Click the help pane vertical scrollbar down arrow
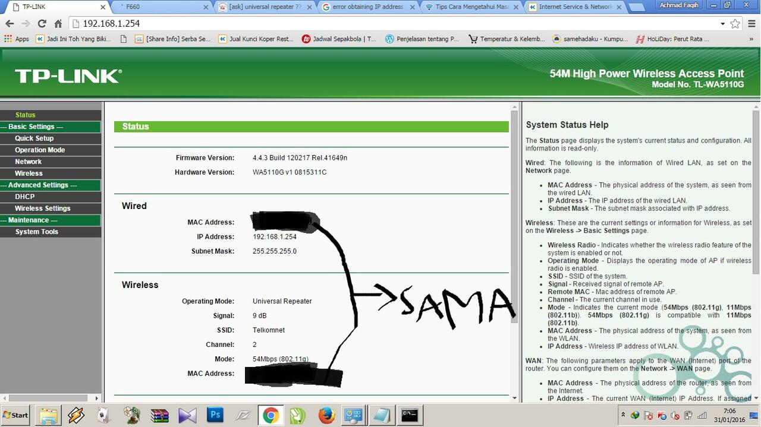 756,397
